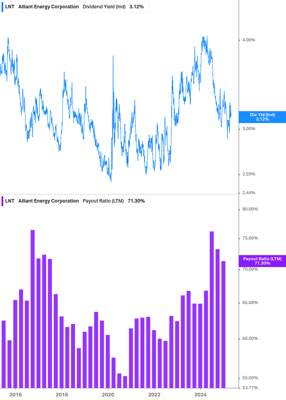Click the tallest payout bar in late 2016
Viewport: 286px width, 400px height.
click(33, 309)
